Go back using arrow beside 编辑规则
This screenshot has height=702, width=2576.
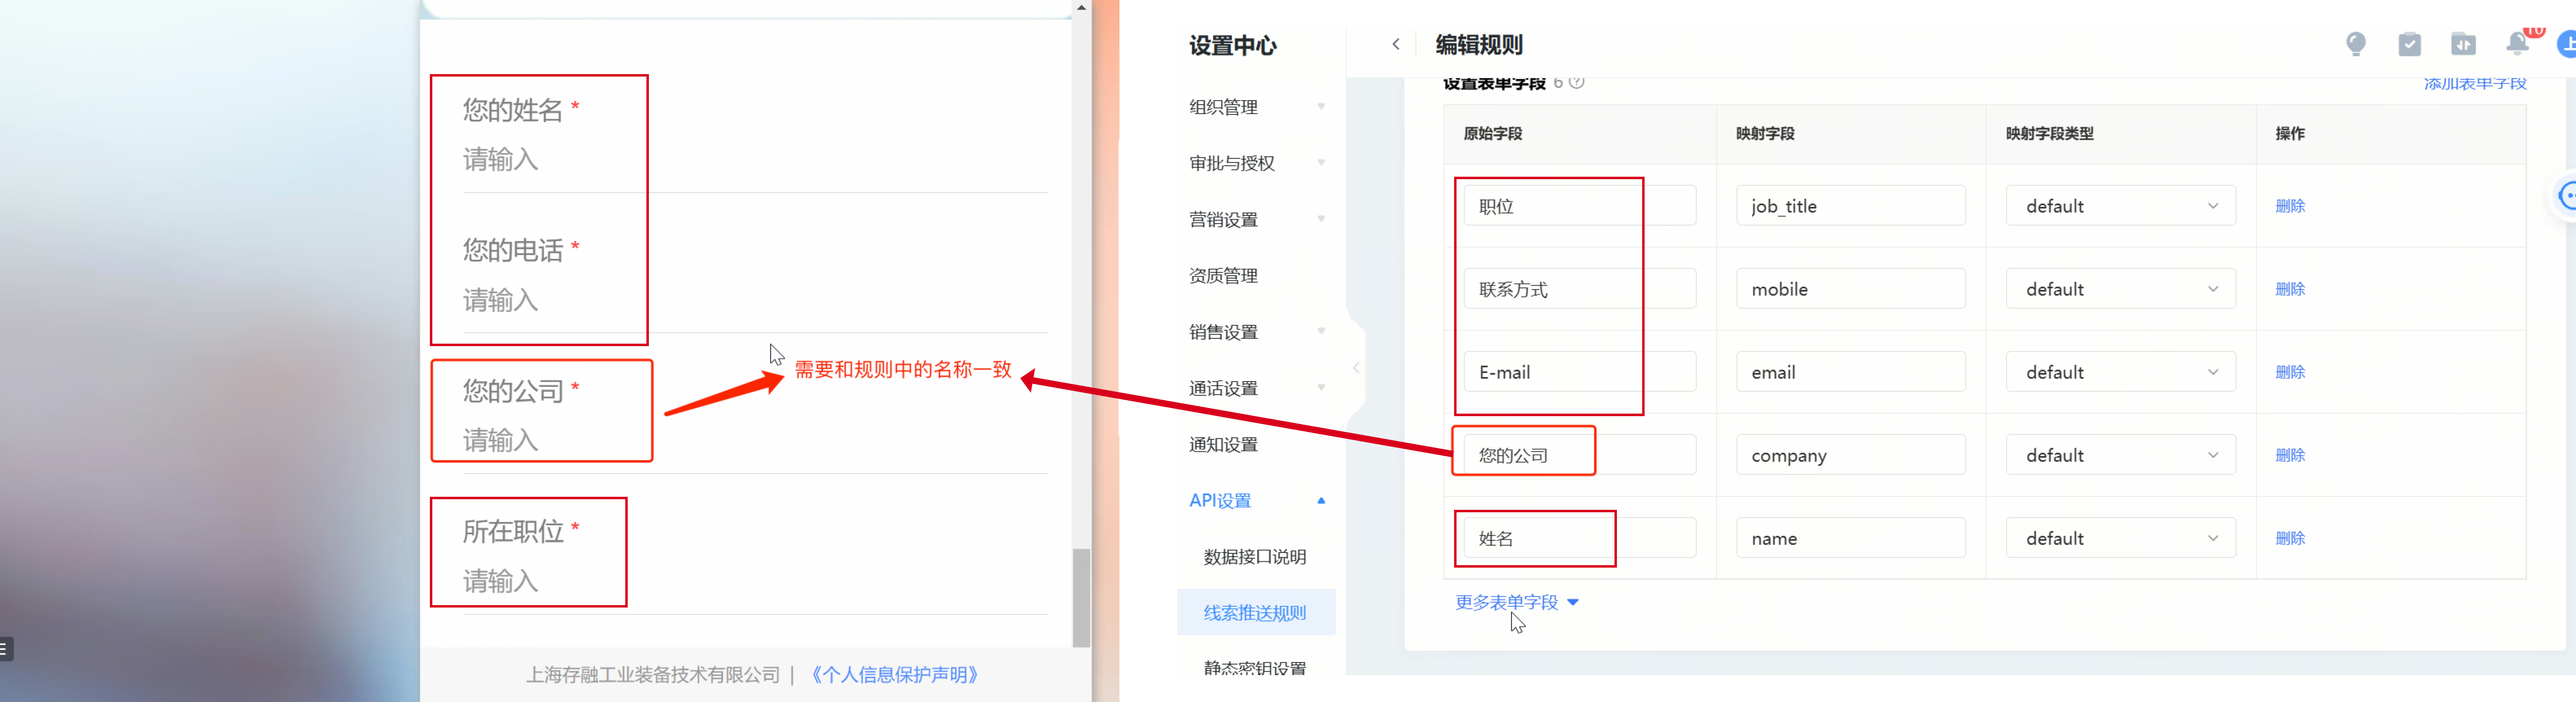[1396, 44]
